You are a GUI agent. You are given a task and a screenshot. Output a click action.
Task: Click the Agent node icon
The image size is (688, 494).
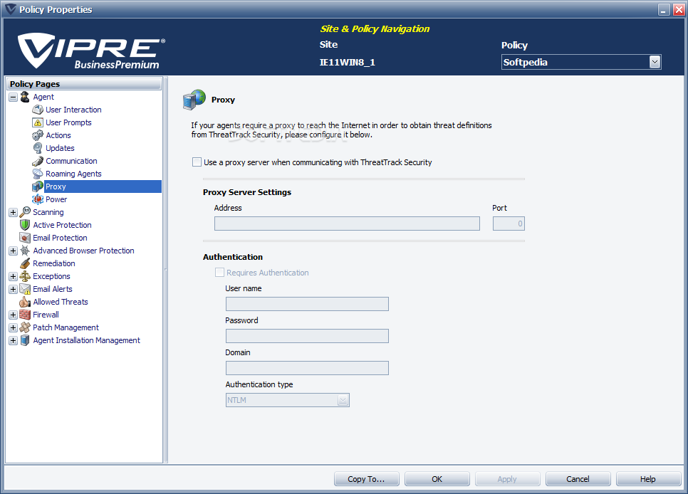[25, 97]
